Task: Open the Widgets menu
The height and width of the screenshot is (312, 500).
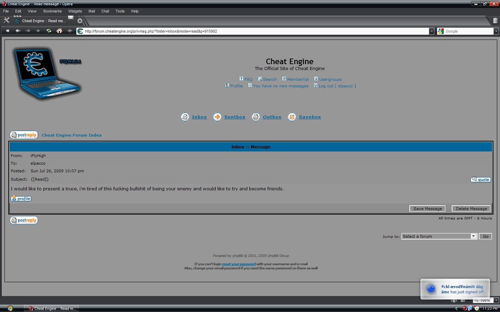Action: click(x=75, y=11)
